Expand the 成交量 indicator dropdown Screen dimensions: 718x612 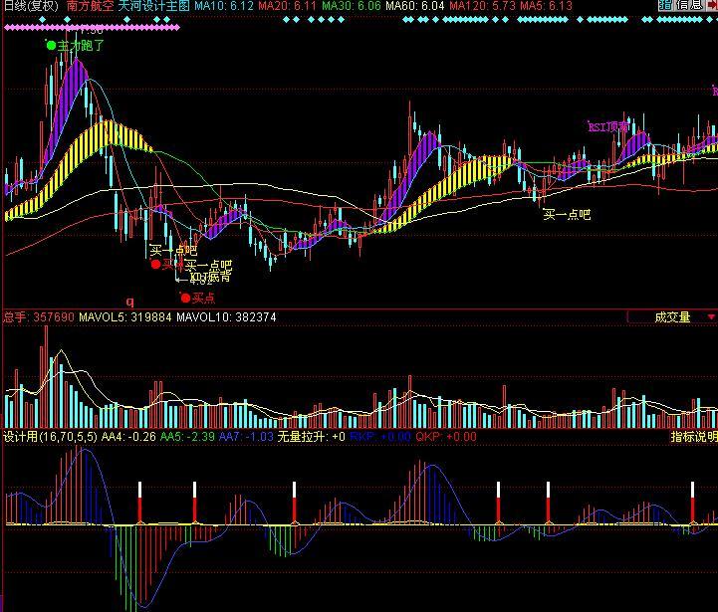(x=671, y=317)
